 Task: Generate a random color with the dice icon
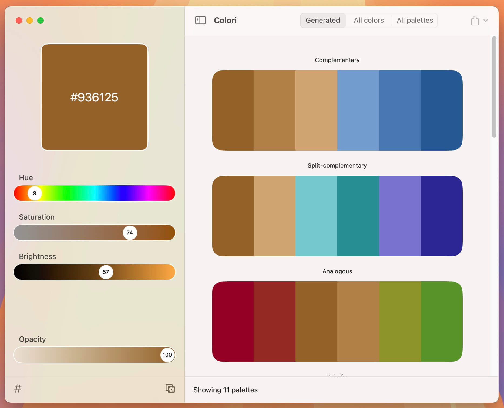170,389
